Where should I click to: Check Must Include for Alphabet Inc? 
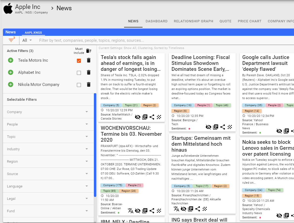click(79, 73)
